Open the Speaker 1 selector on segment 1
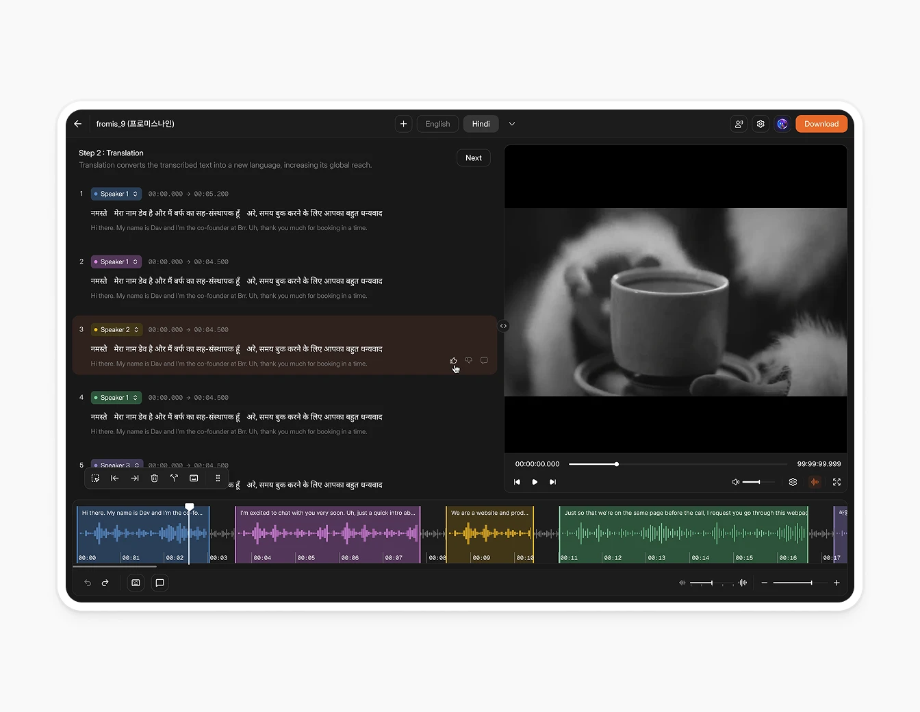920x712 pixels. pos(115,194)
